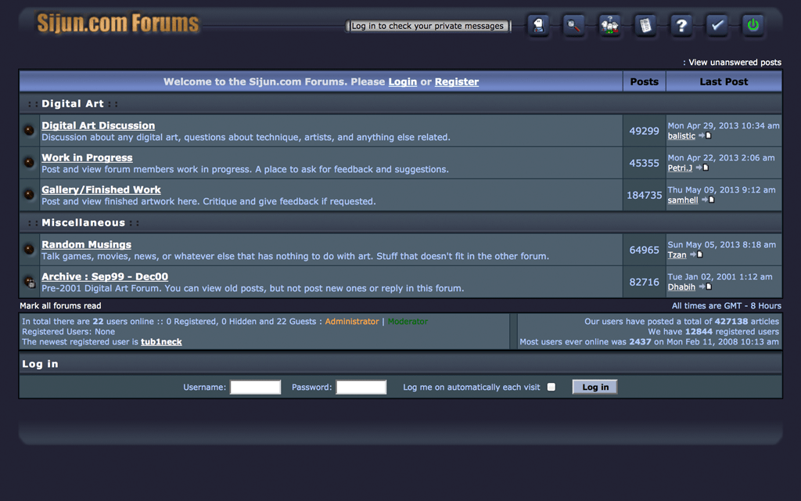801x501 pixels.
Task: Open the Digital Art Discussion forum
Action: click(98, 125)
